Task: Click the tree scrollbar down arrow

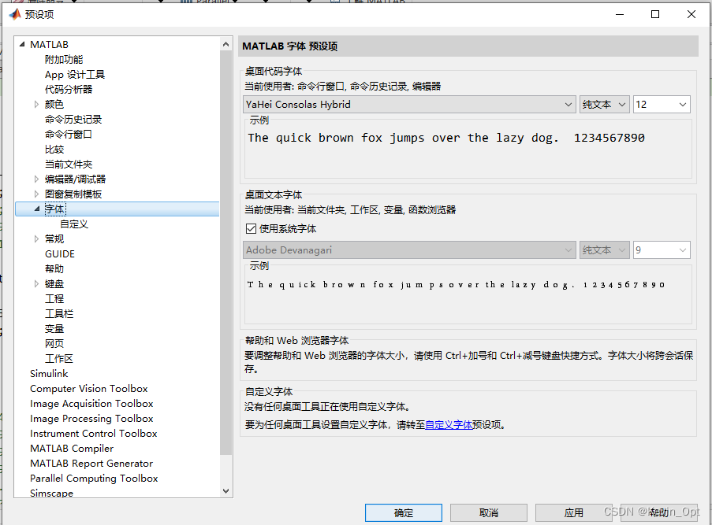Action: 227,490
